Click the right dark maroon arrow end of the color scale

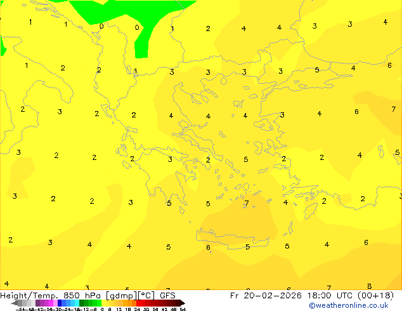[x=182, y=303]
